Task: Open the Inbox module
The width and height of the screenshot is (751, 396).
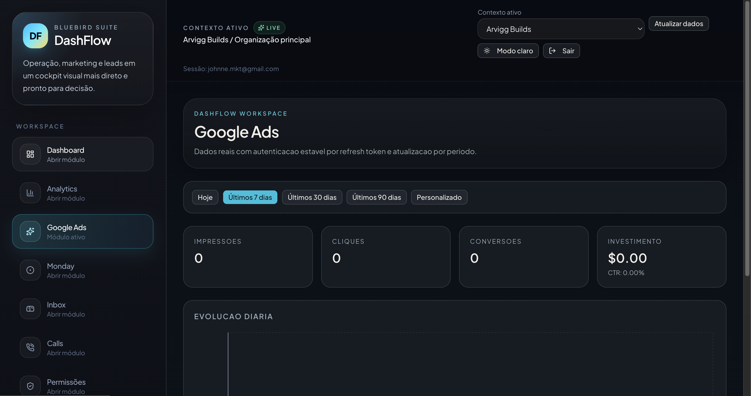Action: pyautogui.click(x=83, y=309)
